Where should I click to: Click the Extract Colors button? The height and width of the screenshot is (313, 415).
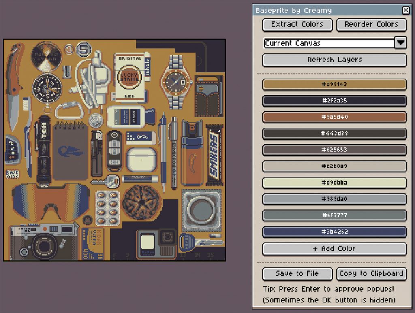click(x=297, y=25)
